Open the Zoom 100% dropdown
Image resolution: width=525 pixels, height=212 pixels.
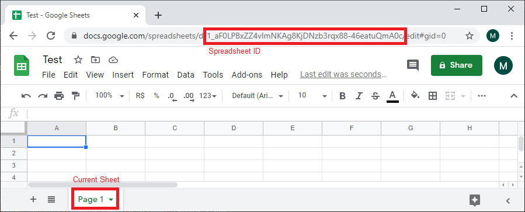click(x=109, y=95)
